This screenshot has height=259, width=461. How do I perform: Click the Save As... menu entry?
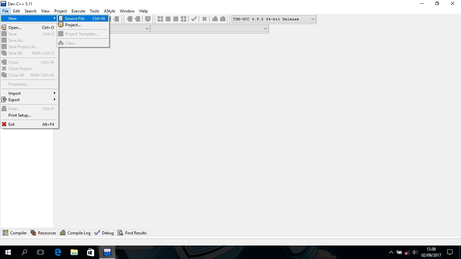[x=29, y=40]
